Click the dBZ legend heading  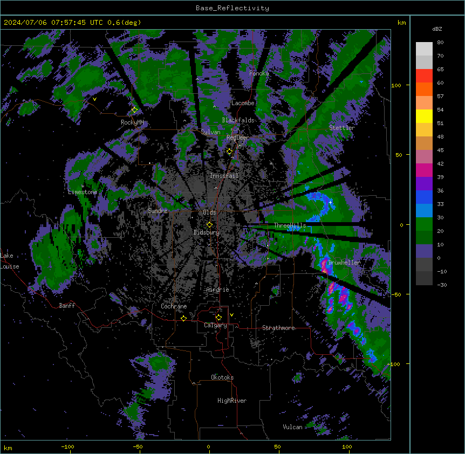[437, 29]
